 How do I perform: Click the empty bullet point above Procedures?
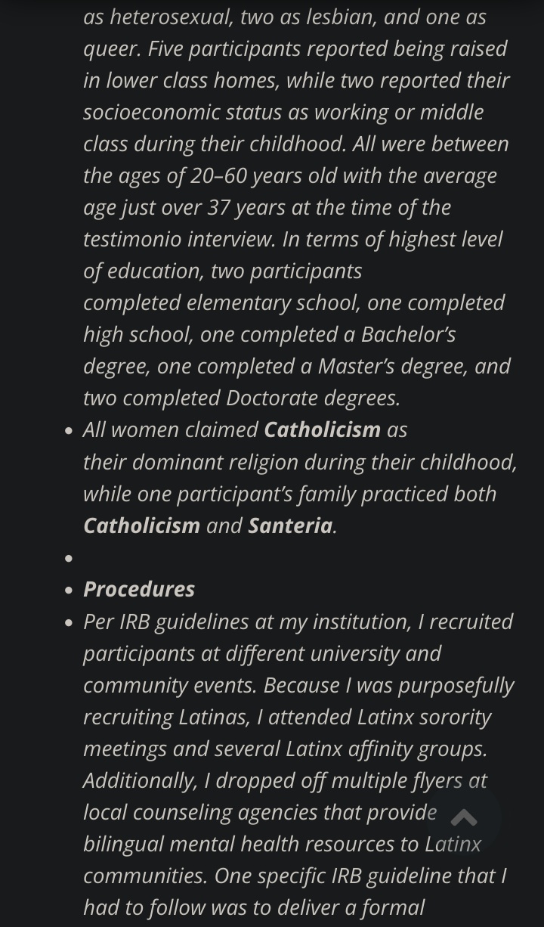click(69, 558)
